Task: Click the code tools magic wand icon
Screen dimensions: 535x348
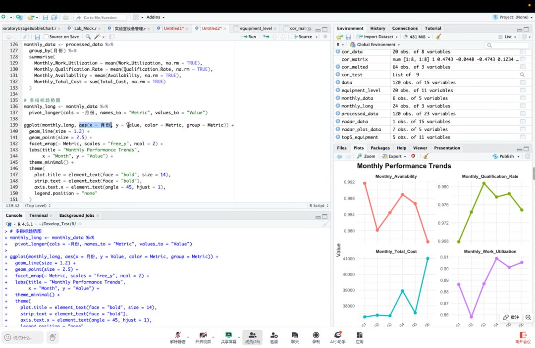Action: coord(98,37)
